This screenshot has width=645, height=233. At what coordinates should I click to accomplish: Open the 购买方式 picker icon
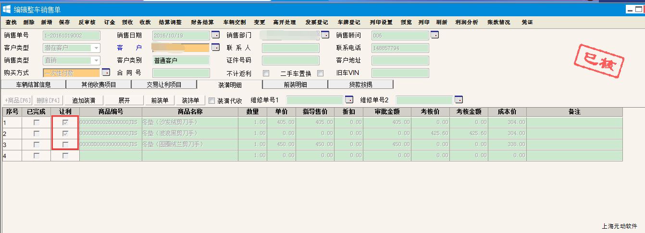(106, 73)
